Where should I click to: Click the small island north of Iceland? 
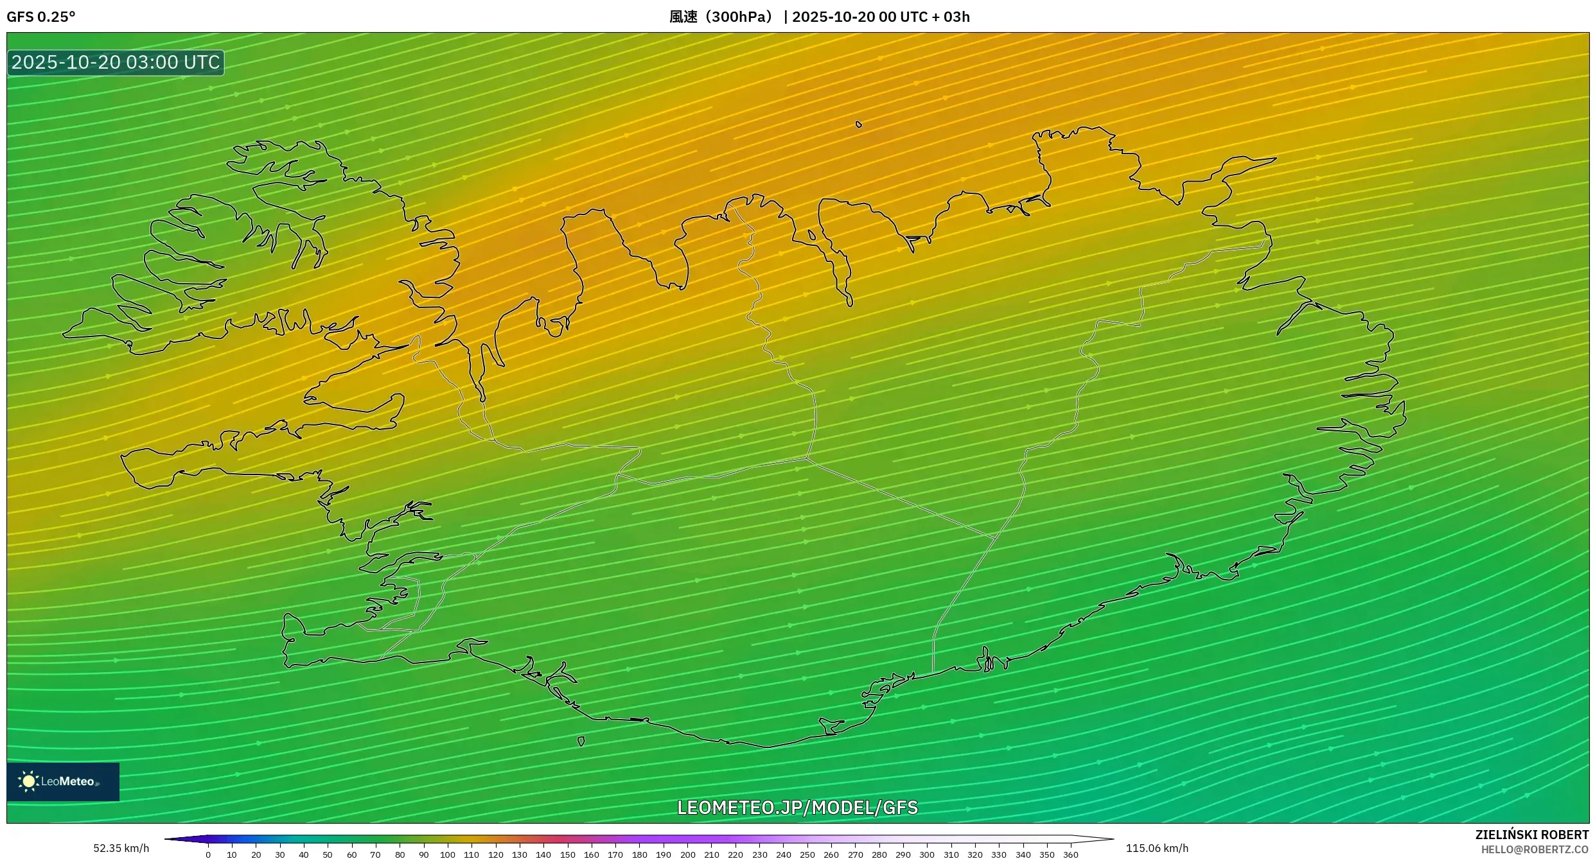(858, 125)
